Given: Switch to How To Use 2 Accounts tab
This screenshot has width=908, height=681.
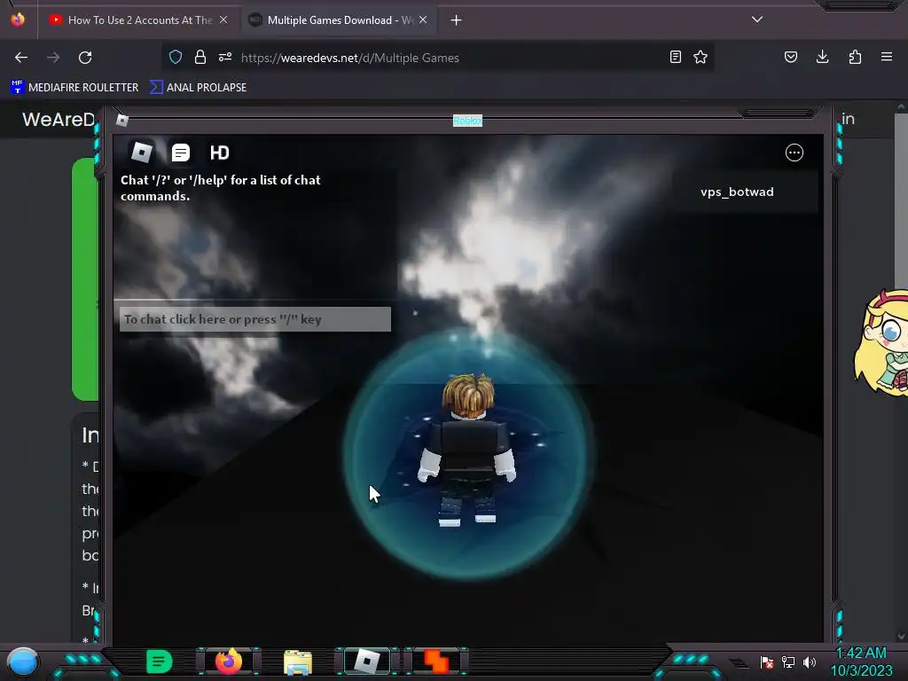Looking at the screenshot, I should coord(139,20).
